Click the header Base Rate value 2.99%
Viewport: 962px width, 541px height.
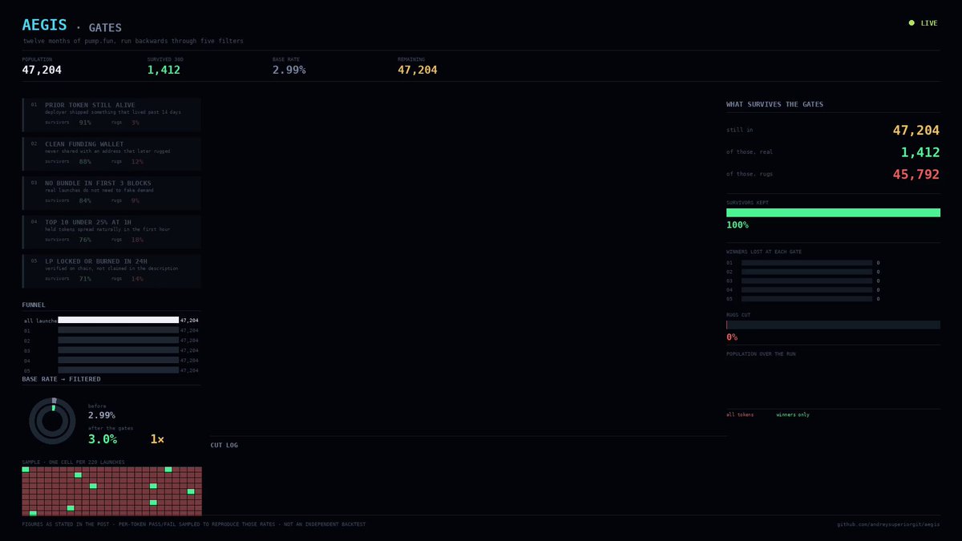pos(289,70)
